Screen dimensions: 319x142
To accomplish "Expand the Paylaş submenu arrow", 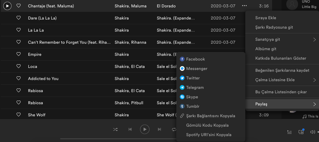I will (x=314, y=104).
